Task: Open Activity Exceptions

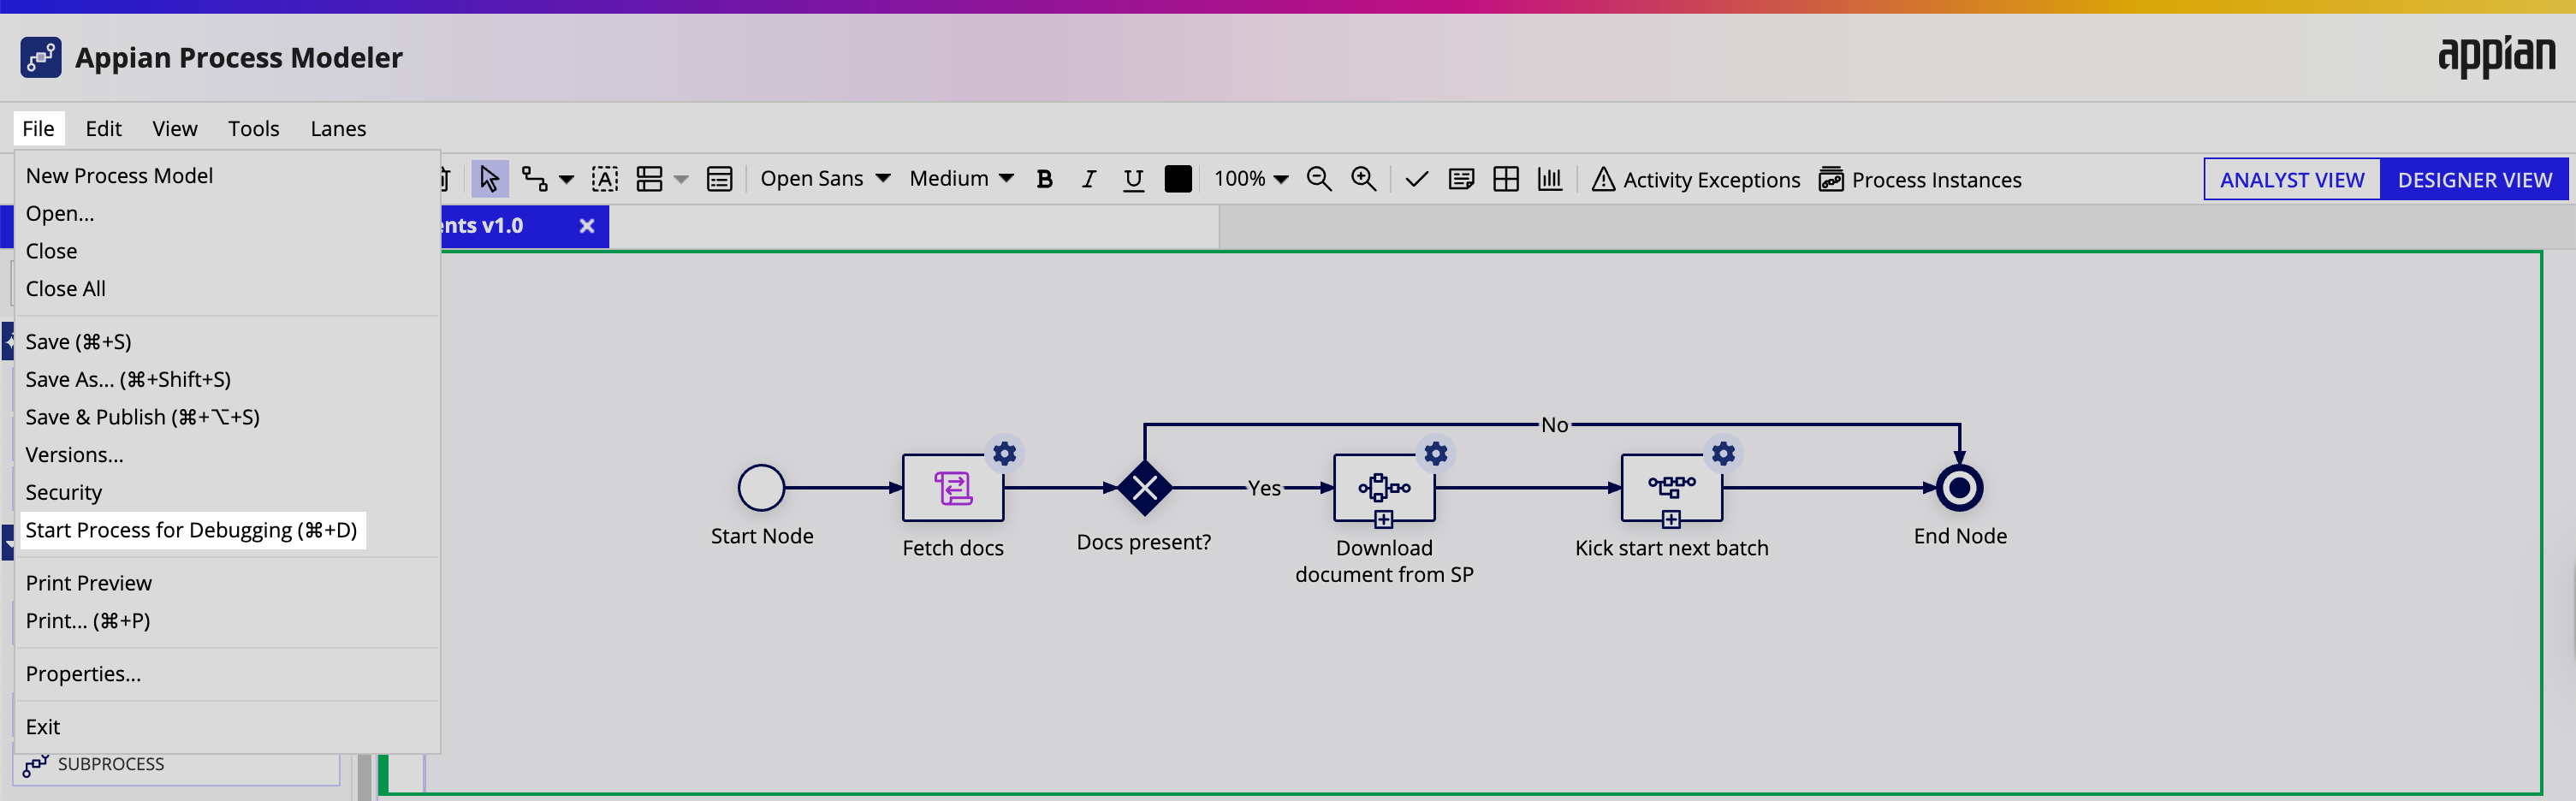Action: (1695, 179)
